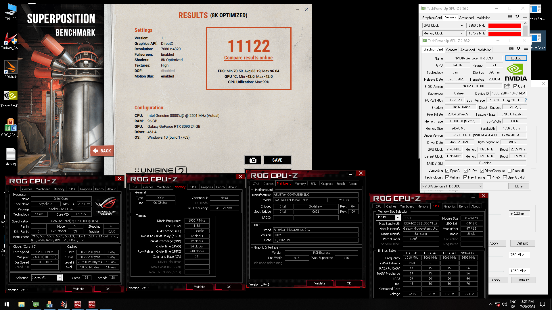Click the + 120mv value field
Image resolution: width=552 pixels, height=310 pixels.
tap(519, 214)
